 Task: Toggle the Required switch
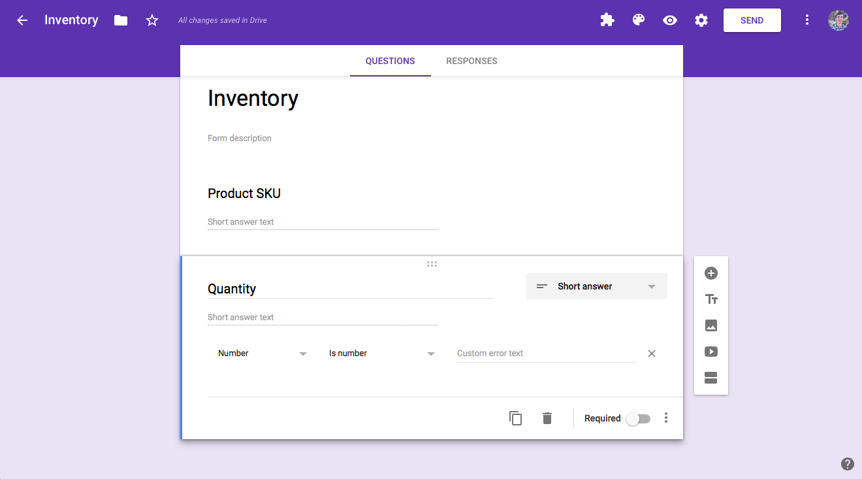(638, 419)
